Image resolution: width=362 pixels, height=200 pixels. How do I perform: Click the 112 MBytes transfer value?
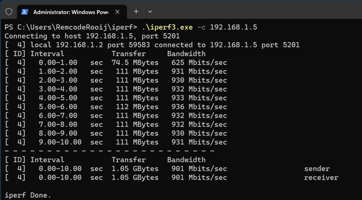(137, 107)
